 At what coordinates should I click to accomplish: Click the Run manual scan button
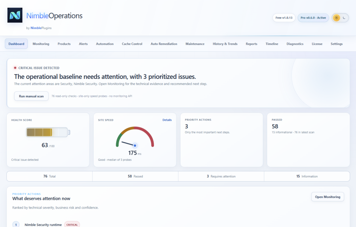[x=31, y=96]
